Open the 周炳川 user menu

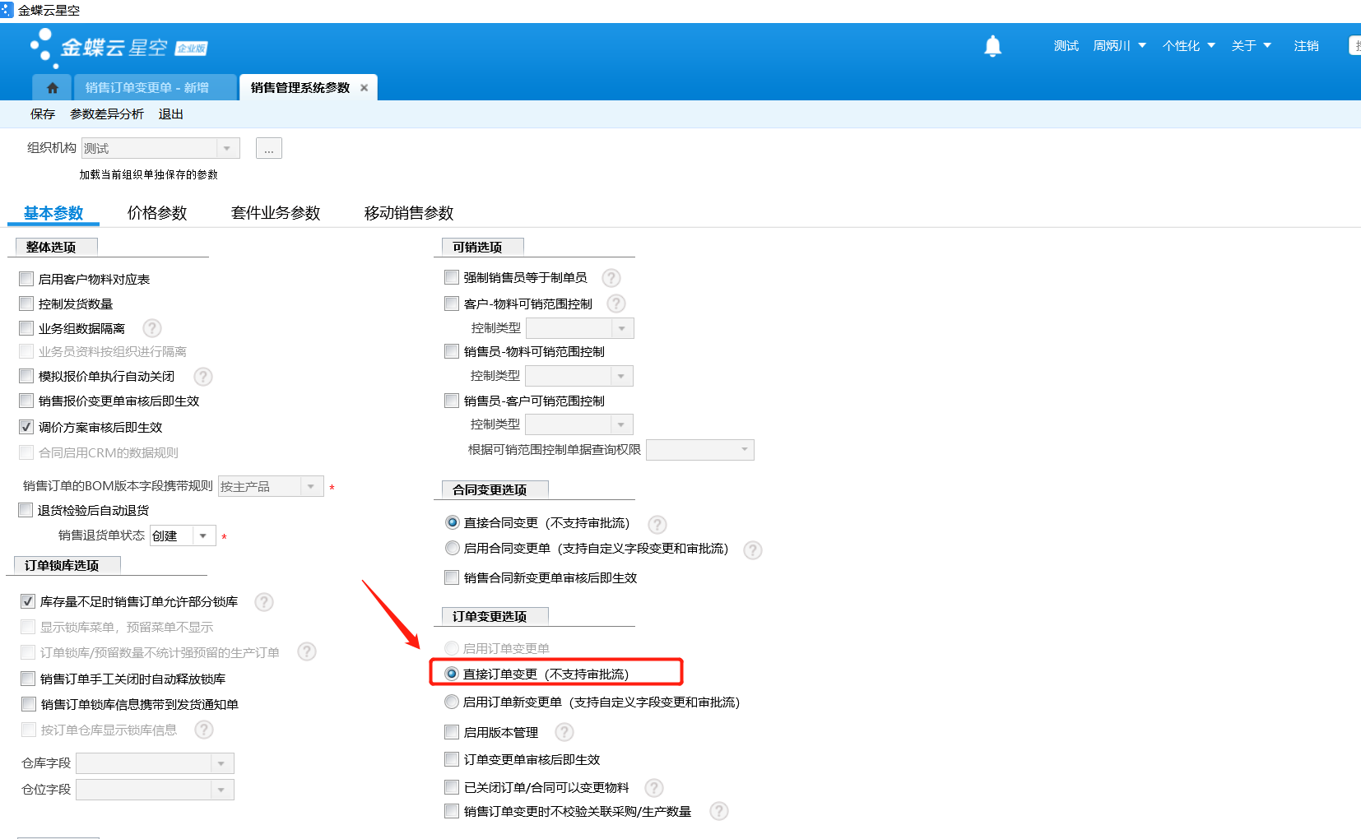coord(1120,46)
